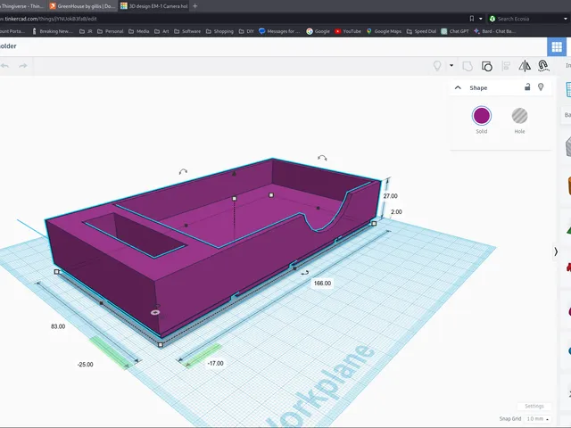Open the Messages for... bookmark
Viewport: 571px width, 428px height.
coord(279,31)
